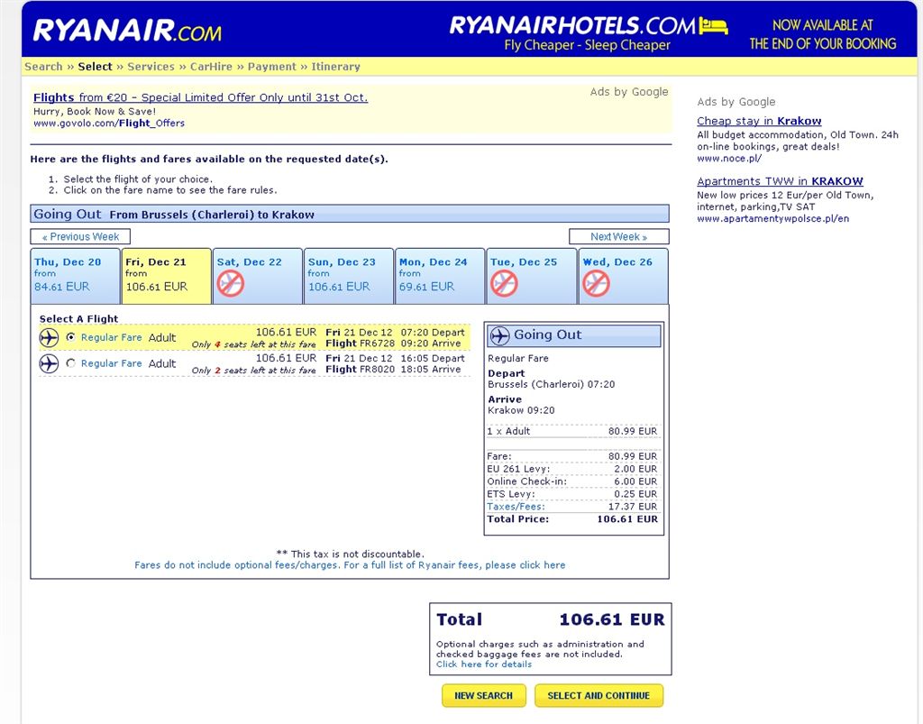This screenshot has width=923, height=724.
Task: Open the 'Flights from €20' ad link
Action: [200, 97]
